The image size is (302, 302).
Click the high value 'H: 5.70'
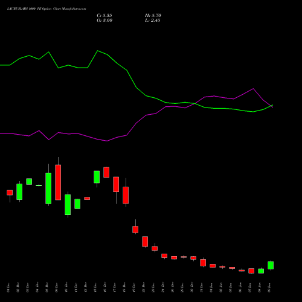click(153, 16)
